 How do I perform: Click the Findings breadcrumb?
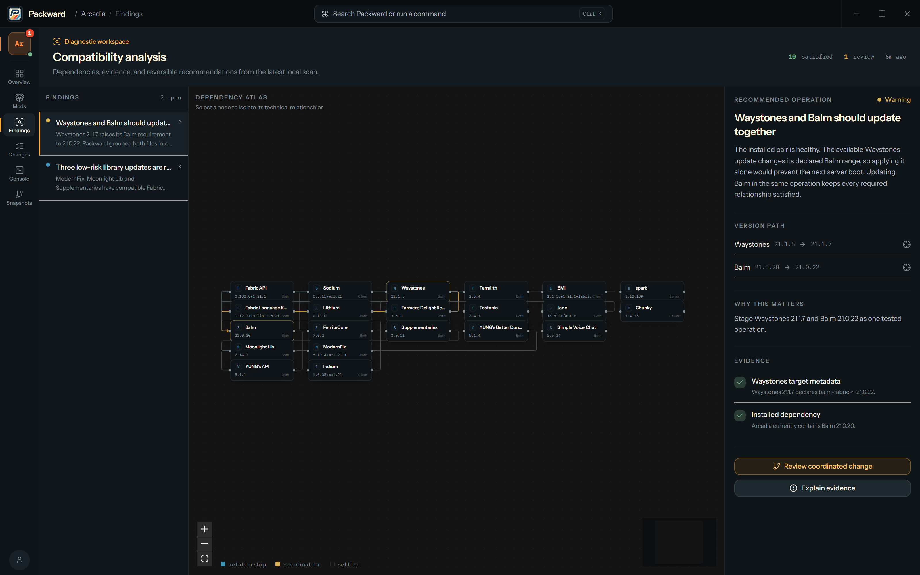coord(129,14)
